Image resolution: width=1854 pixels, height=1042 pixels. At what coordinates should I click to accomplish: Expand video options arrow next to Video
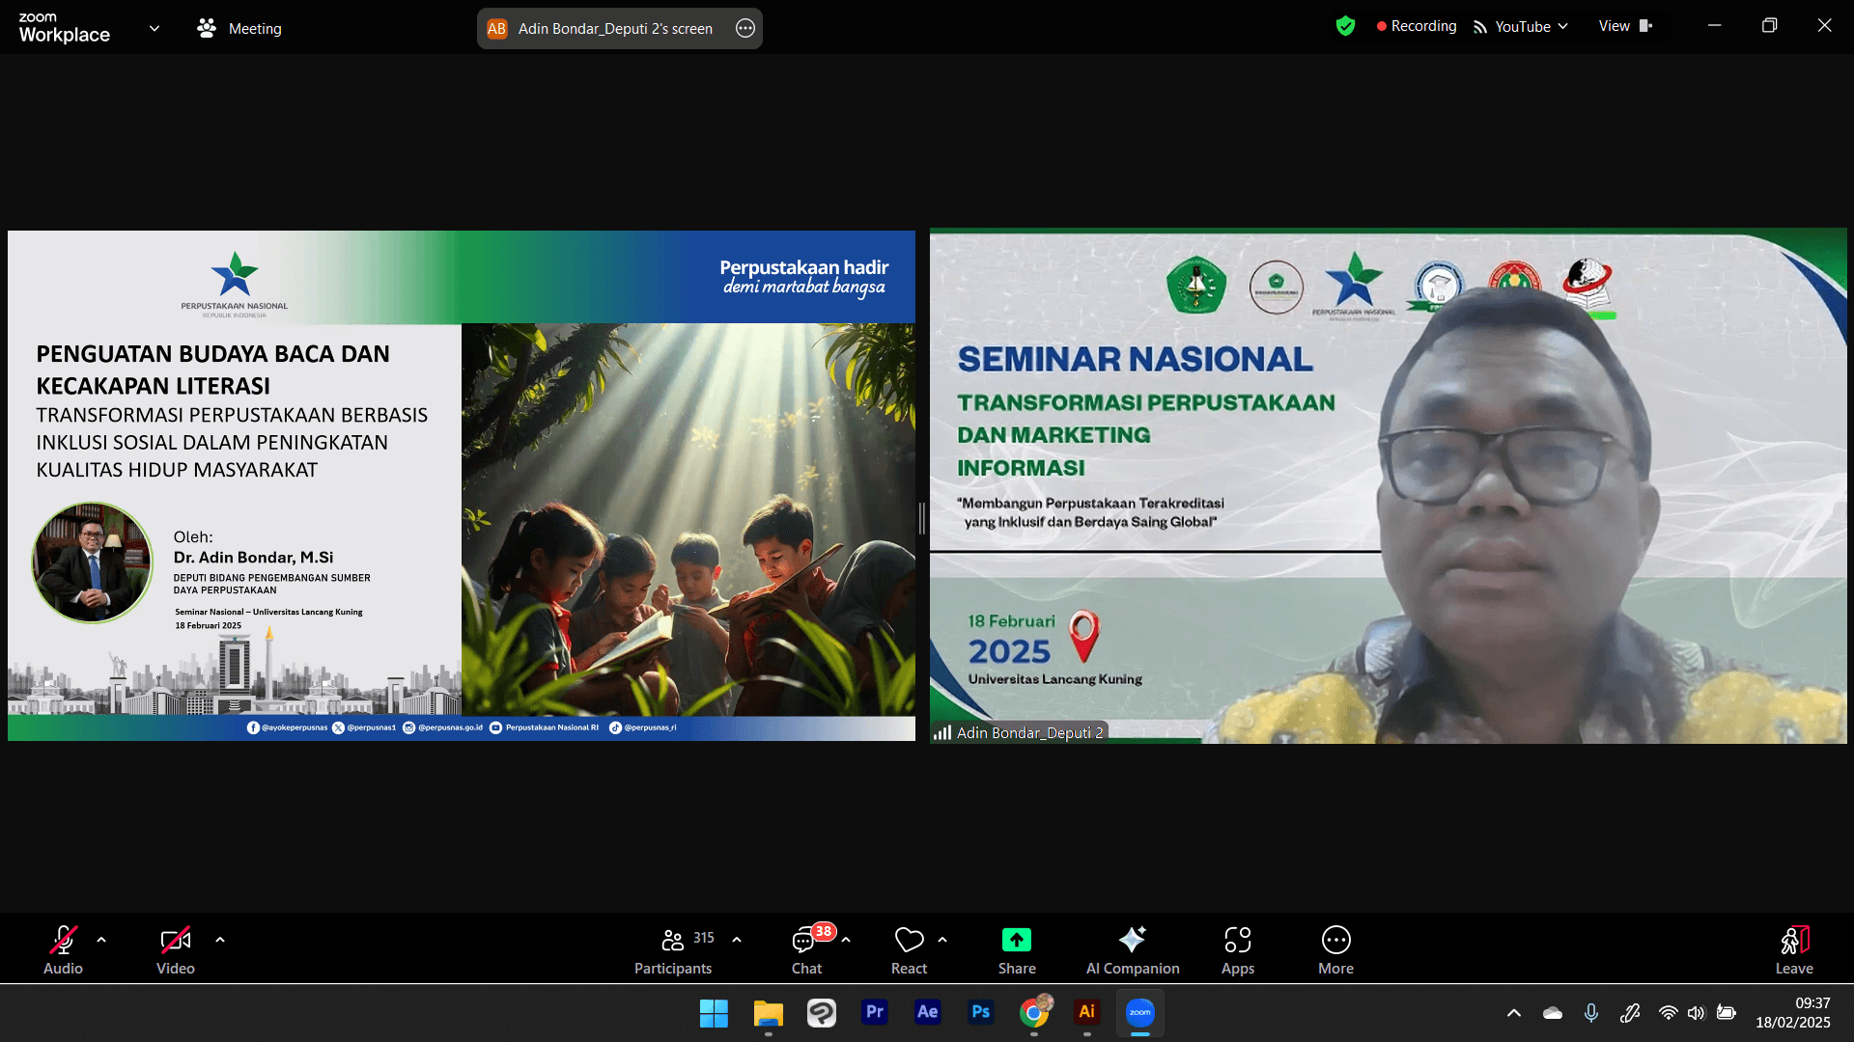pyautogui.click(x=220, y=939)
